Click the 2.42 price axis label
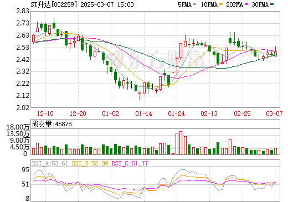 tap(23, 60)
